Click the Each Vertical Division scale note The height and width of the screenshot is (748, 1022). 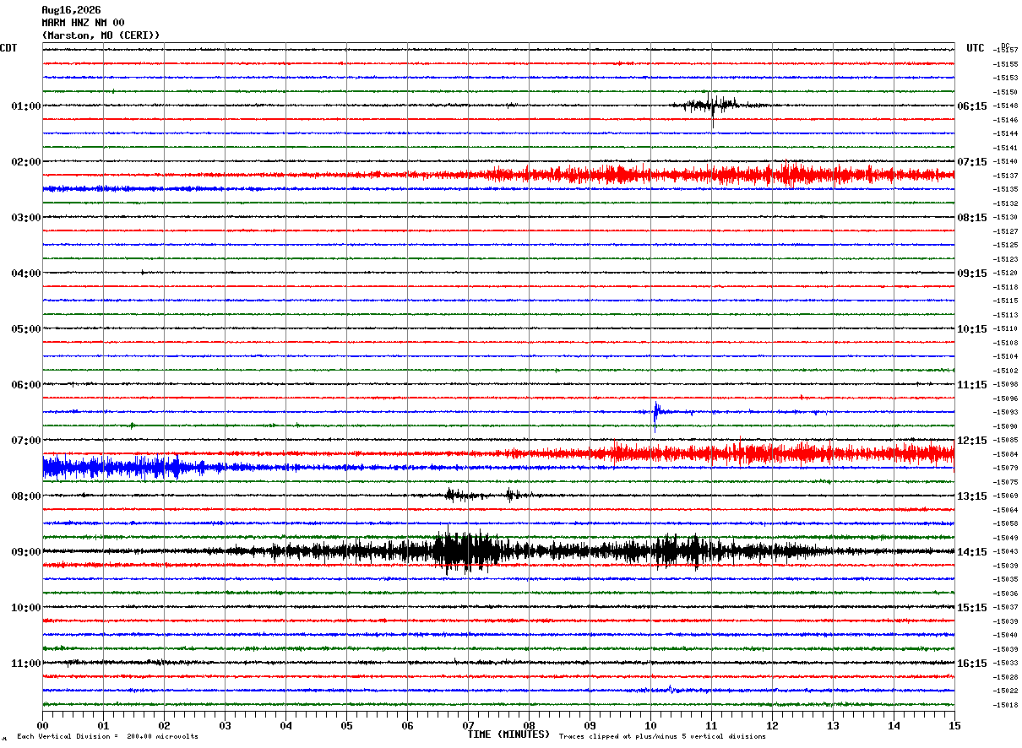click(x=107, y=737)
